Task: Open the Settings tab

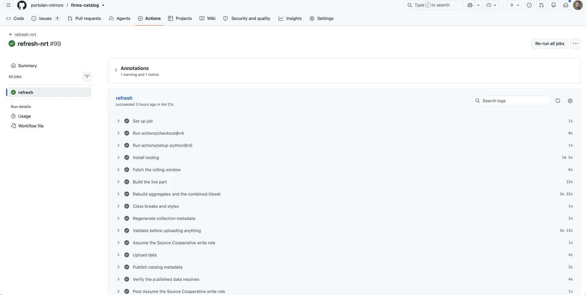Action: [x=322, y=18]
